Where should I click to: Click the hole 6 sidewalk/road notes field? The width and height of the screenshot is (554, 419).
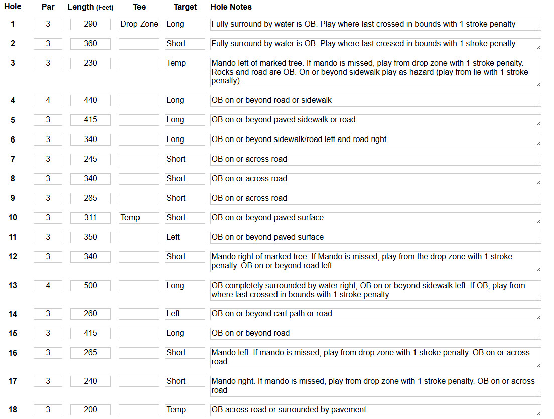pos(375,140)
